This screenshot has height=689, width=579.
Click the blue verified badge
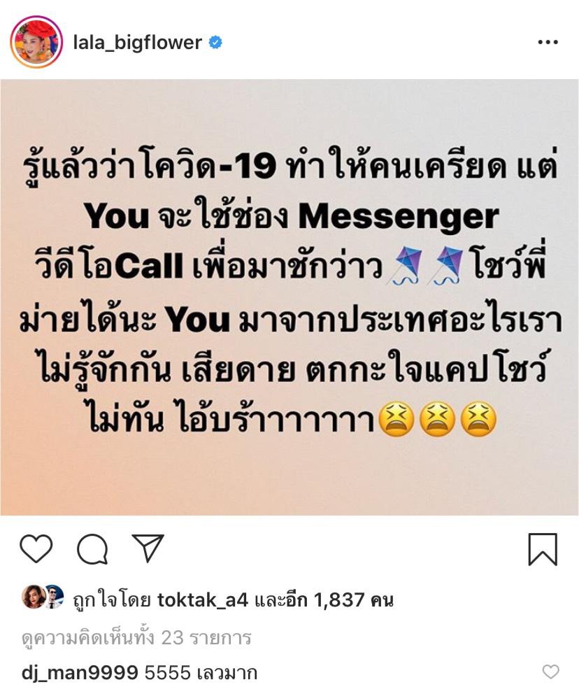coord(215,43)
